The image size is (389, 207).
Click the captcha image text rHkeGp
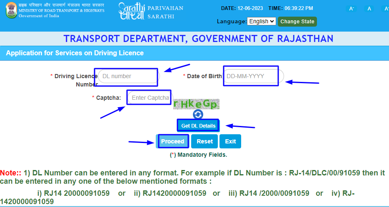coord(196,104)
